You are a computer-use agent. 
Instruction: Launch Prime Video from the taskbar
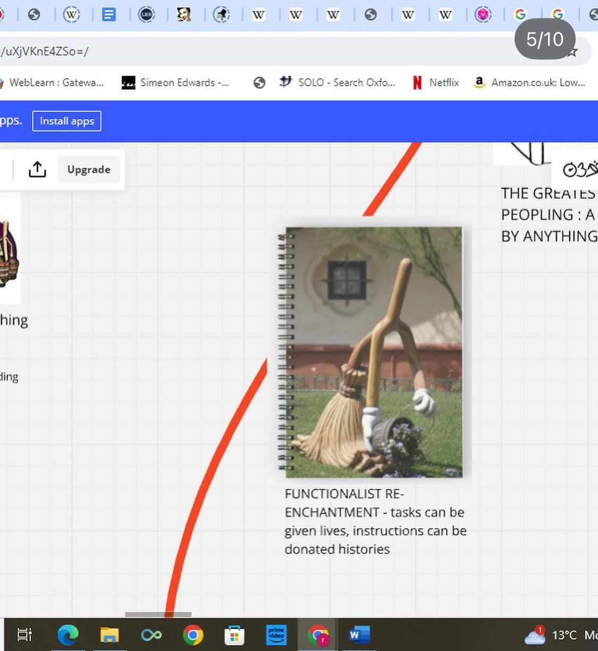pyautogui.click(x=276, y=634)
